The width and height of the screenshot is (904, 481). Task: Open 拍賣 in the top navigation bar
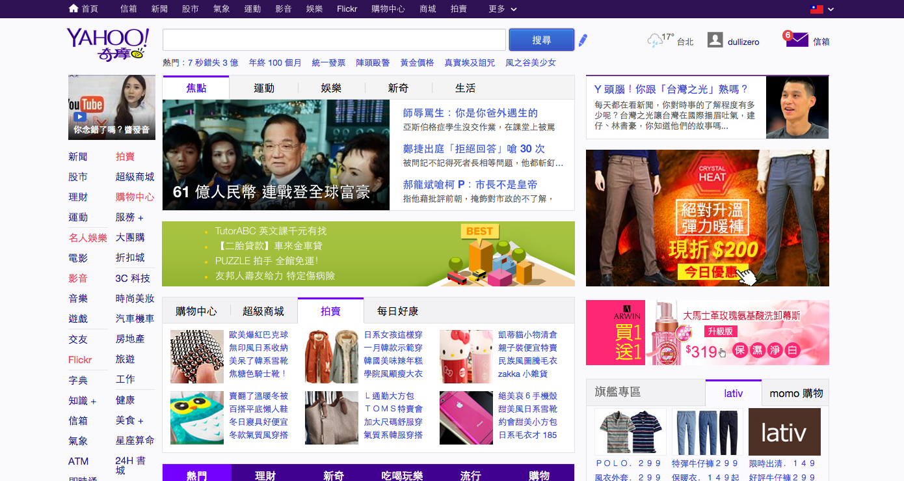pos(459,9)
